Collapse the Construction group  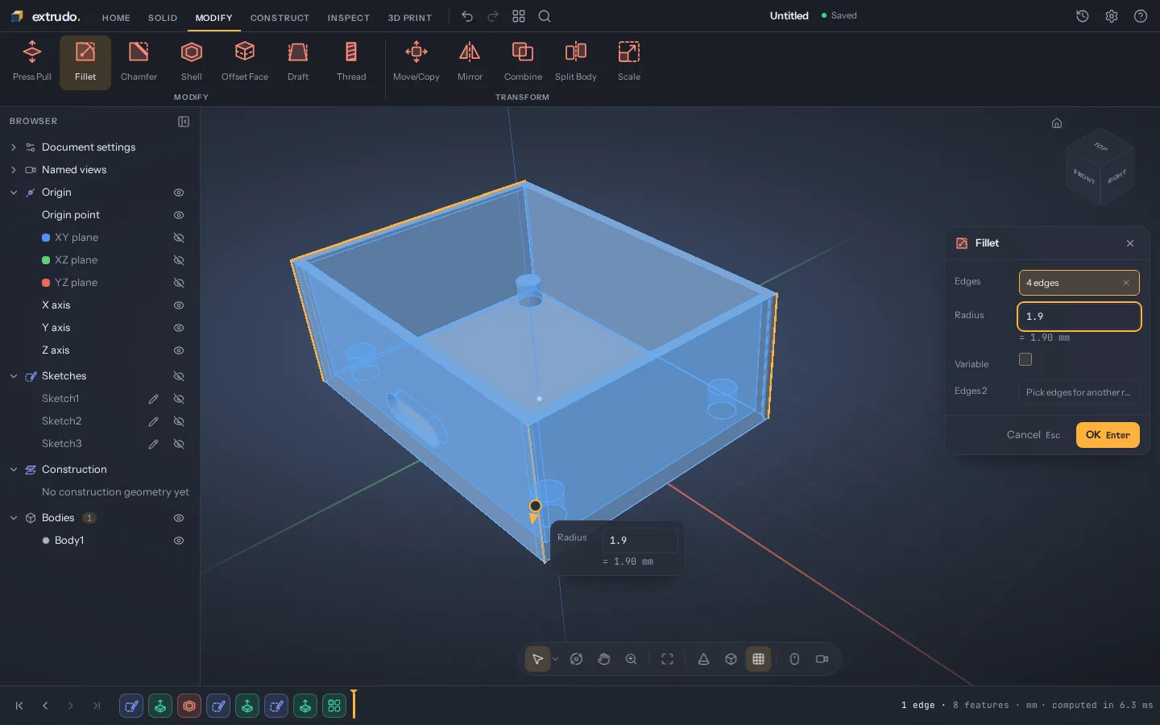pyautogui.click(x=14, y=470)
